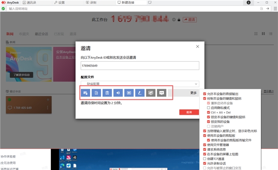Toggle the keyboard and mouse control permission icon
Screen dimensions: 278x170
(x=86, y=93)
